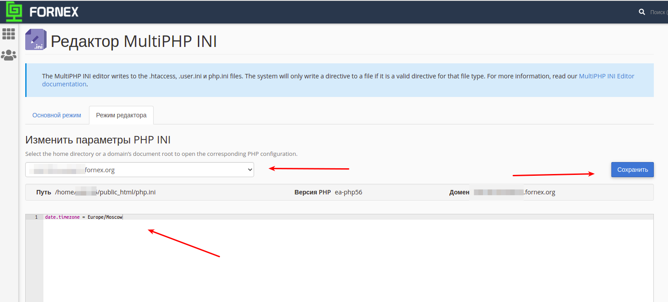This screenshot has height=302, width=668.
Task: Click the Поиск search field
Action: 659,12
